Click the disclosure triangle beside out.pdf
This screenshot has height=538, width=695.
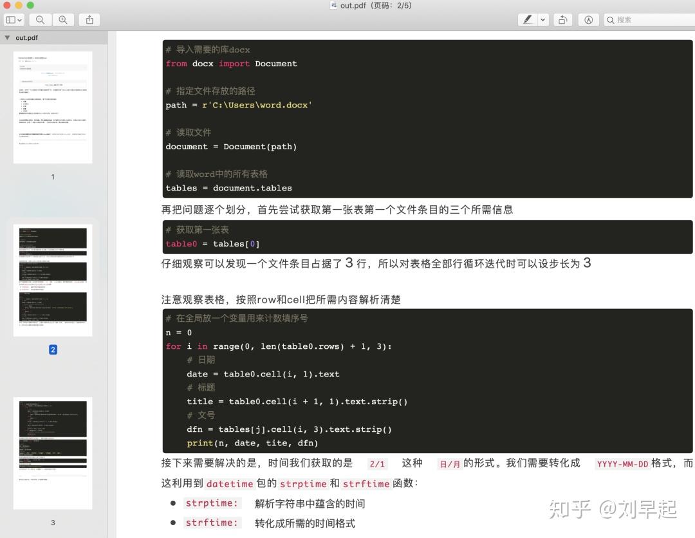7,37
